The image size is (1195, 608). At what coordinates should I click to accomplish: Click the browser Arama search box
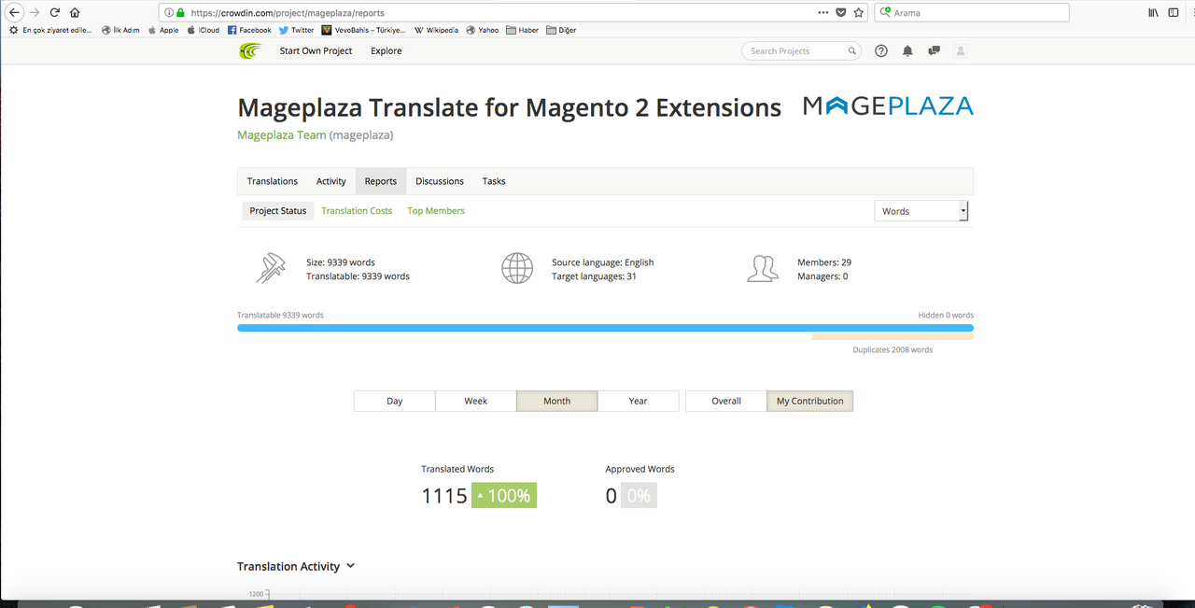click(972, 13)
